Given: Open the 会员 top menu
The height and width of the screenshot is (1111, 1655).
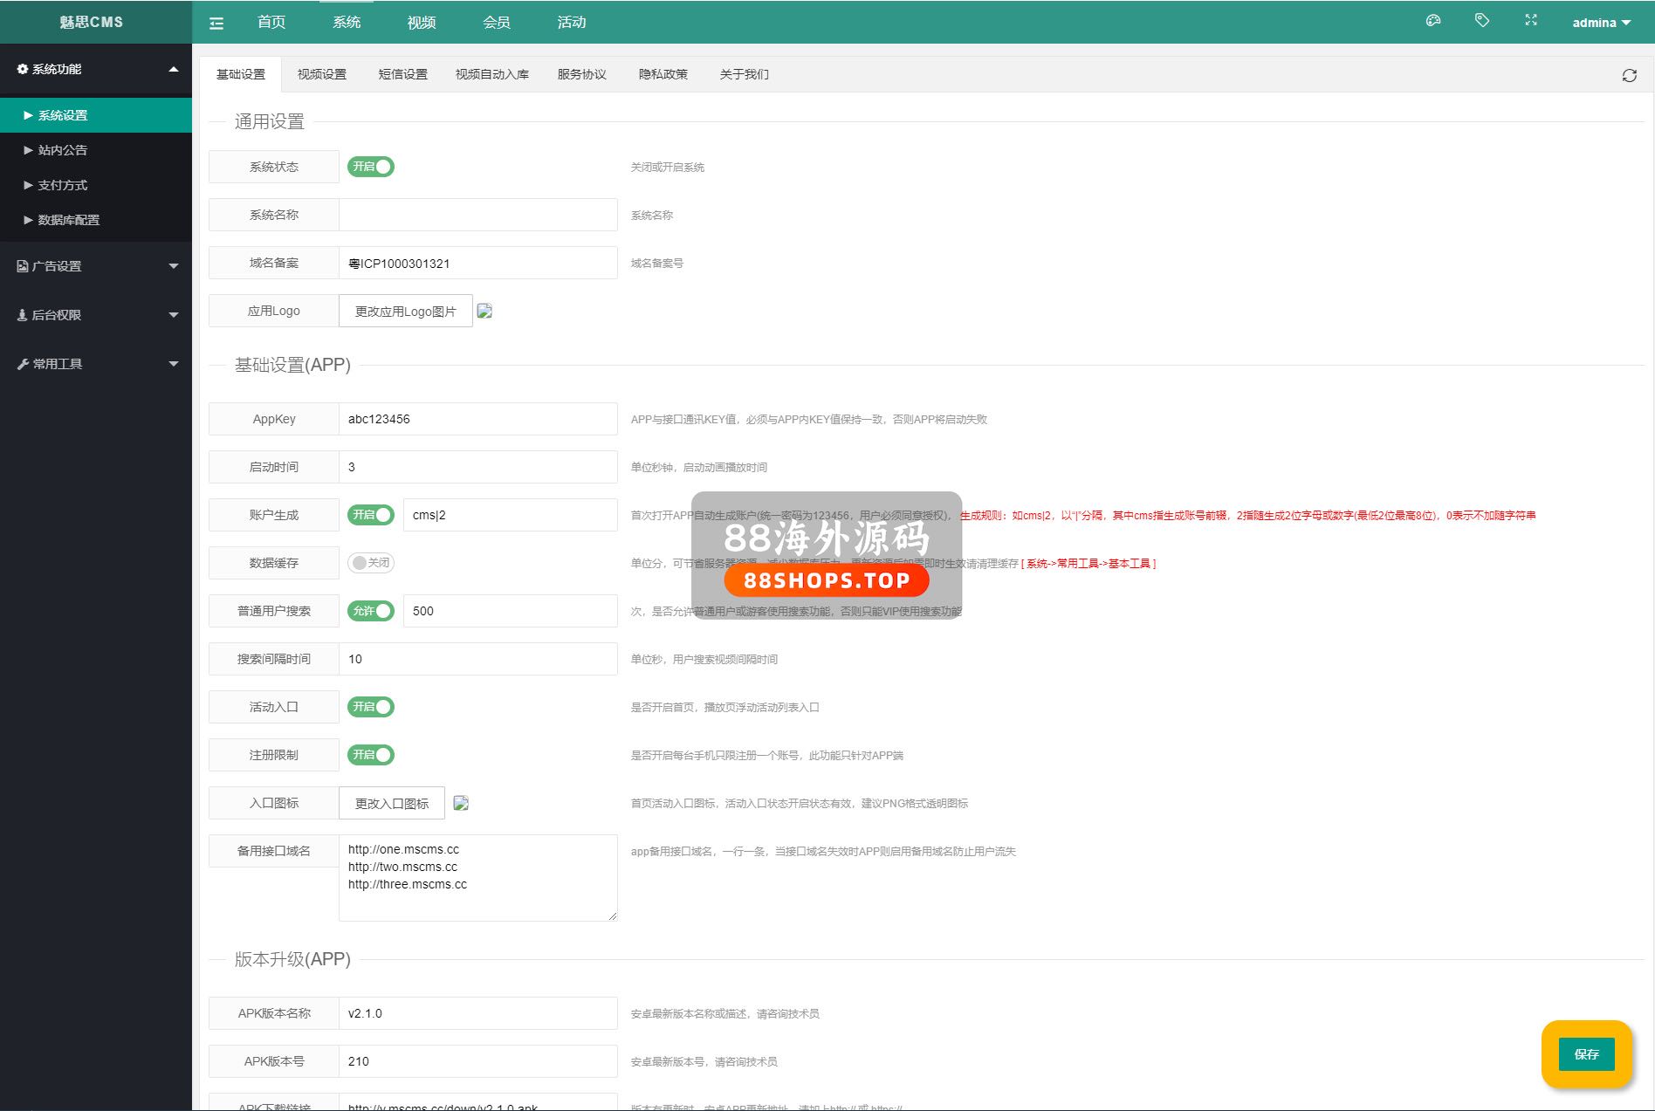Looking at the screenshot, I should pyautogui.click(x=496, y=23).
